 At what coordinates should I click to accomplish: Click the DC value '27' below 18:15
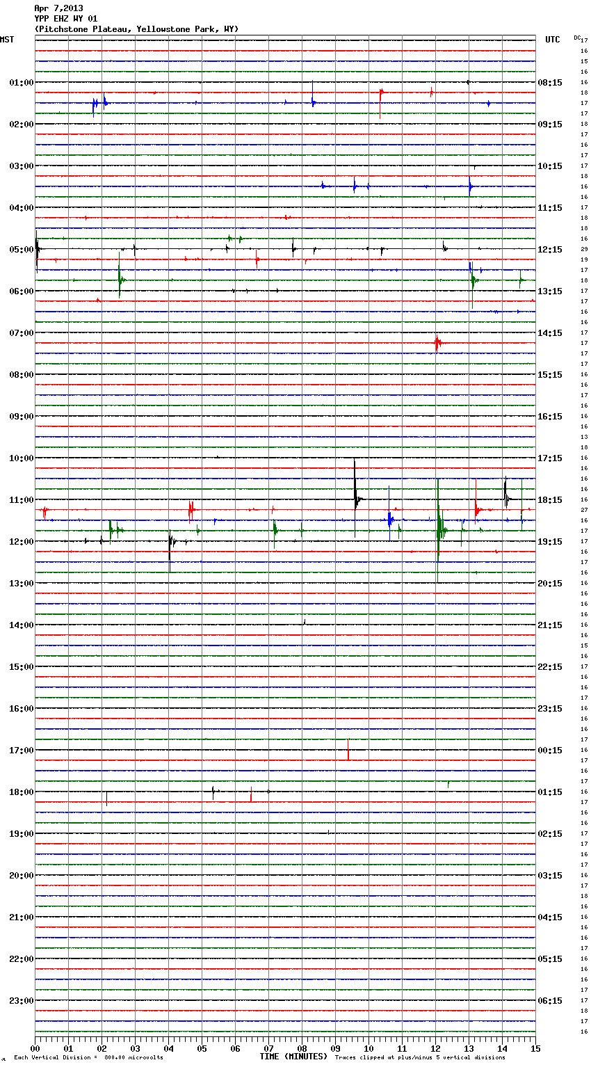584,511
